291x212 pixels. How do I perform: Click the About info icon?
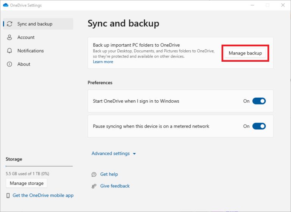(9, 64)
